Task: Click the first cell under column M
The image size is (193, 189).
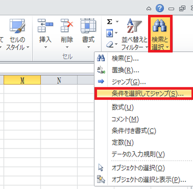Action: click(22, 89)
